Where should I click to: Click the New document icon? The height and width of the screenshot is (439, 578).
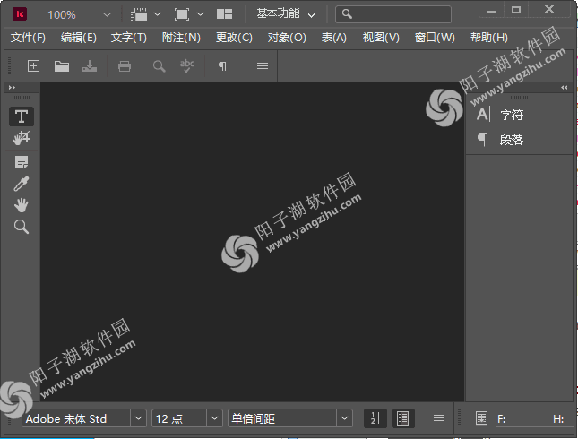[x=33, y=66]
